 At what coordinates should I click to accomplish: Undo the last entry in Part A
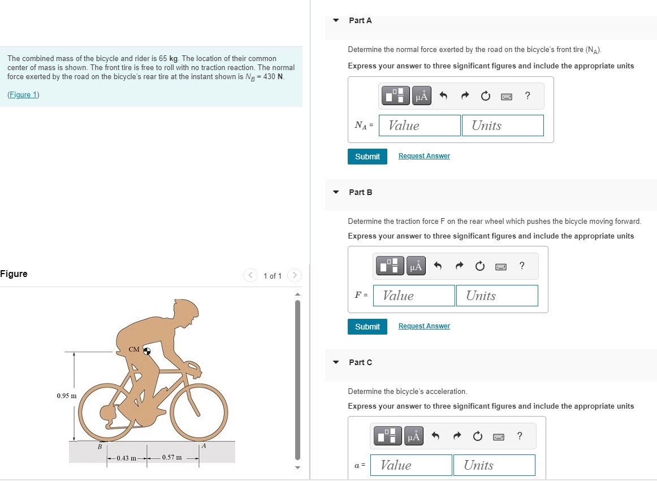(443, 96)
